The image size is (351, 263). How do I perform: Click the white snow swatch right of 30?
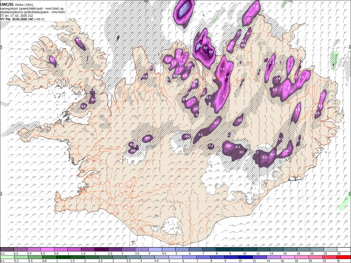click(x=344, y=250)
